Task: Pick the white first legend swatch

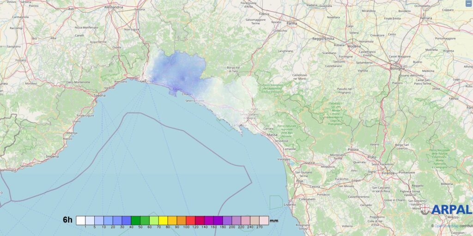Action: pos(80,220)
